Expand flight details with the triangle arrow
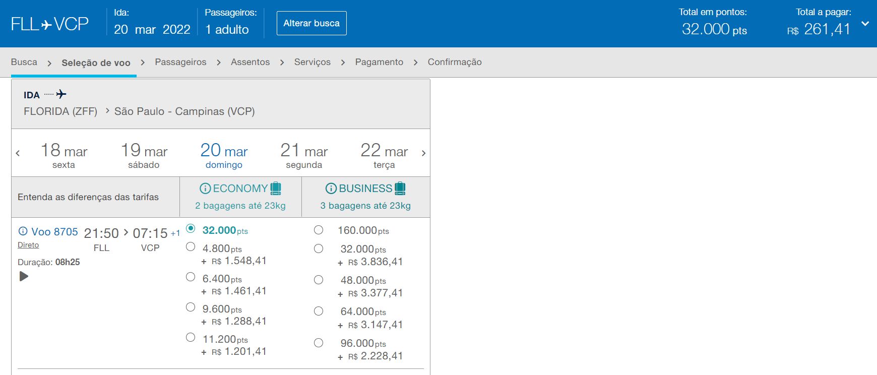The image size is (877, 375). pos(24,276)
